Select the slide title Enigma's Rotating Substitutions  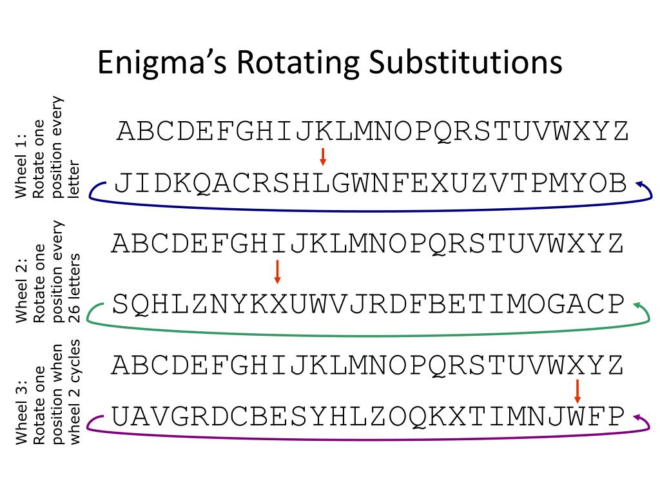coord(330,63)
